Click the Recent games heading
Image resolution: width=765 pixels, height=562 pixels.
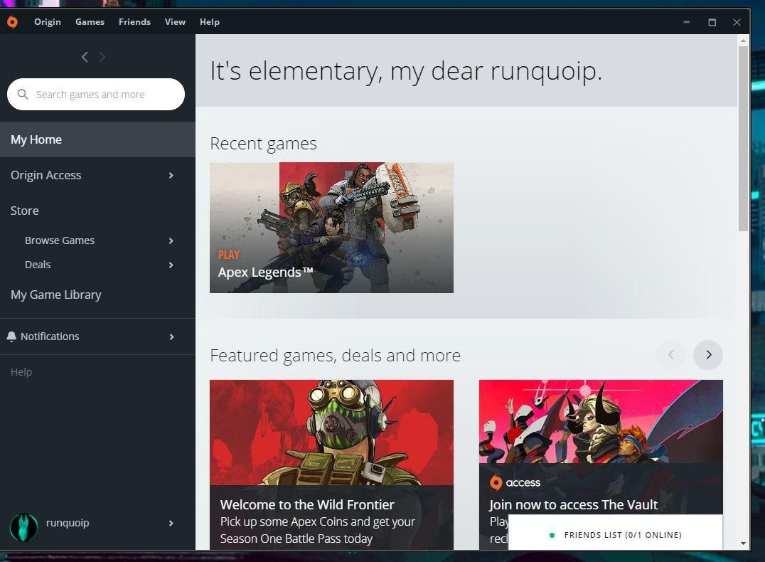[x=264, y=144]
